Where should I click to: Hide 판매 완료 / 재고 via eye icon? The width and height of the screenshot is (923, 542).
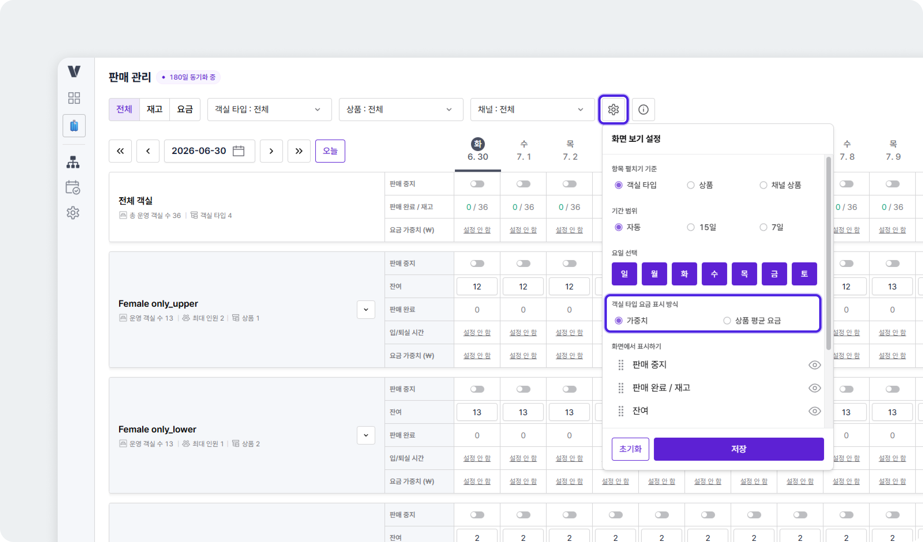[x=815, y=388]
